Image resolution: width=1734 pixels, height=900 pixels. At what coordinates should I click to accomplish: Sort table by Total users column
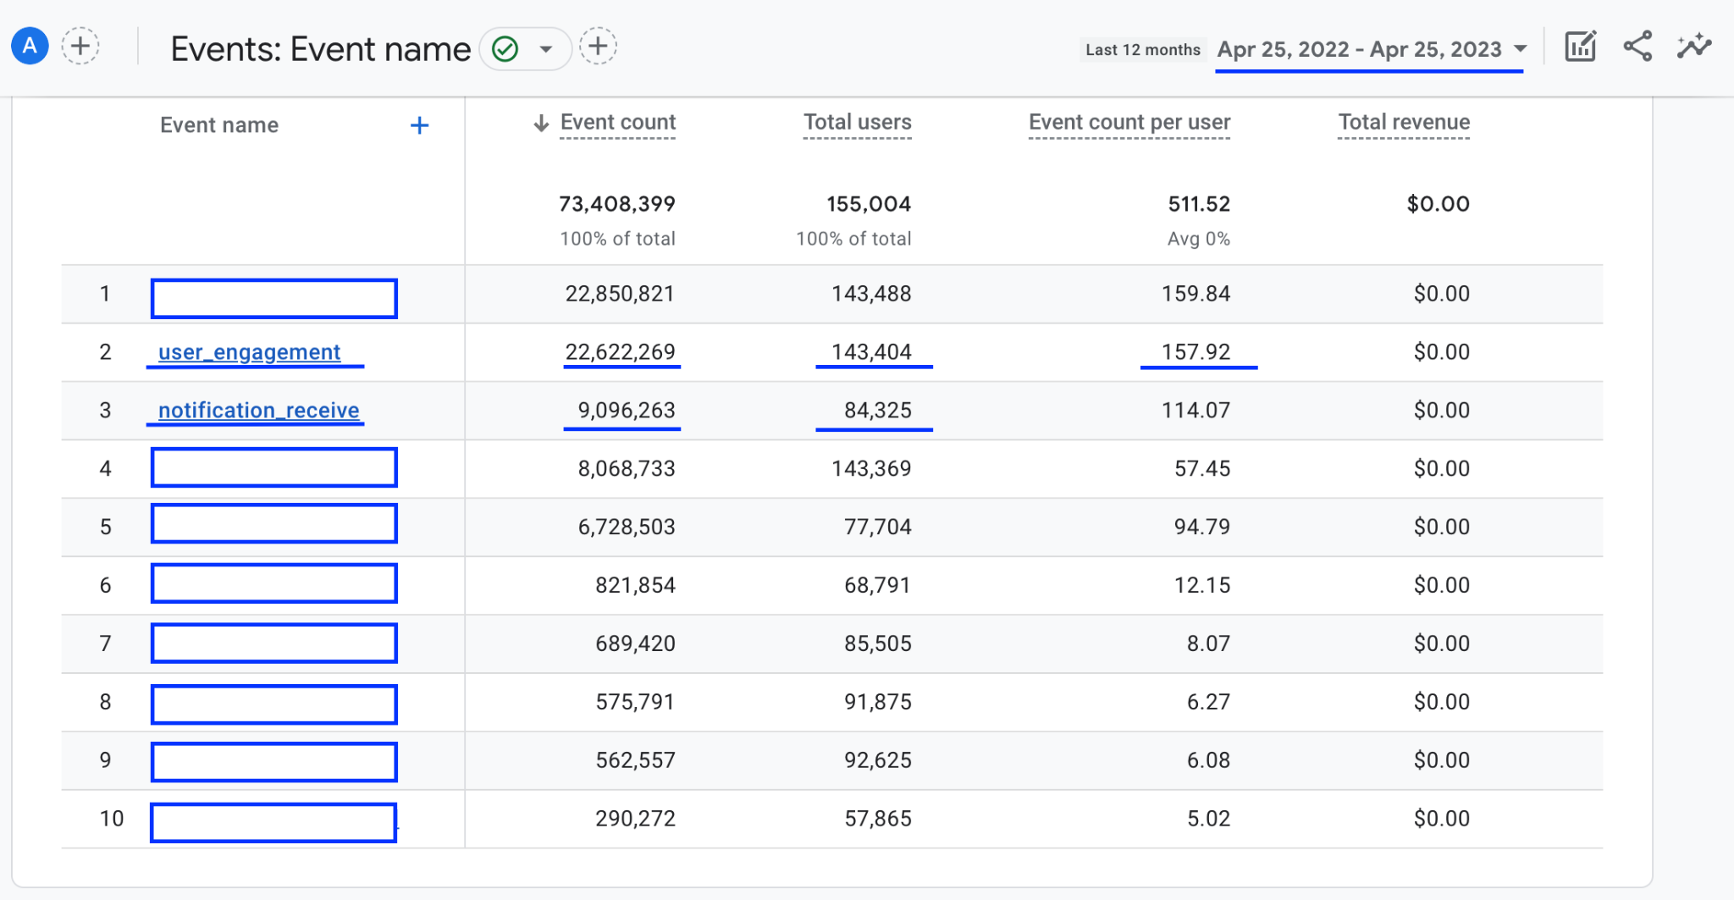point(857,123)
